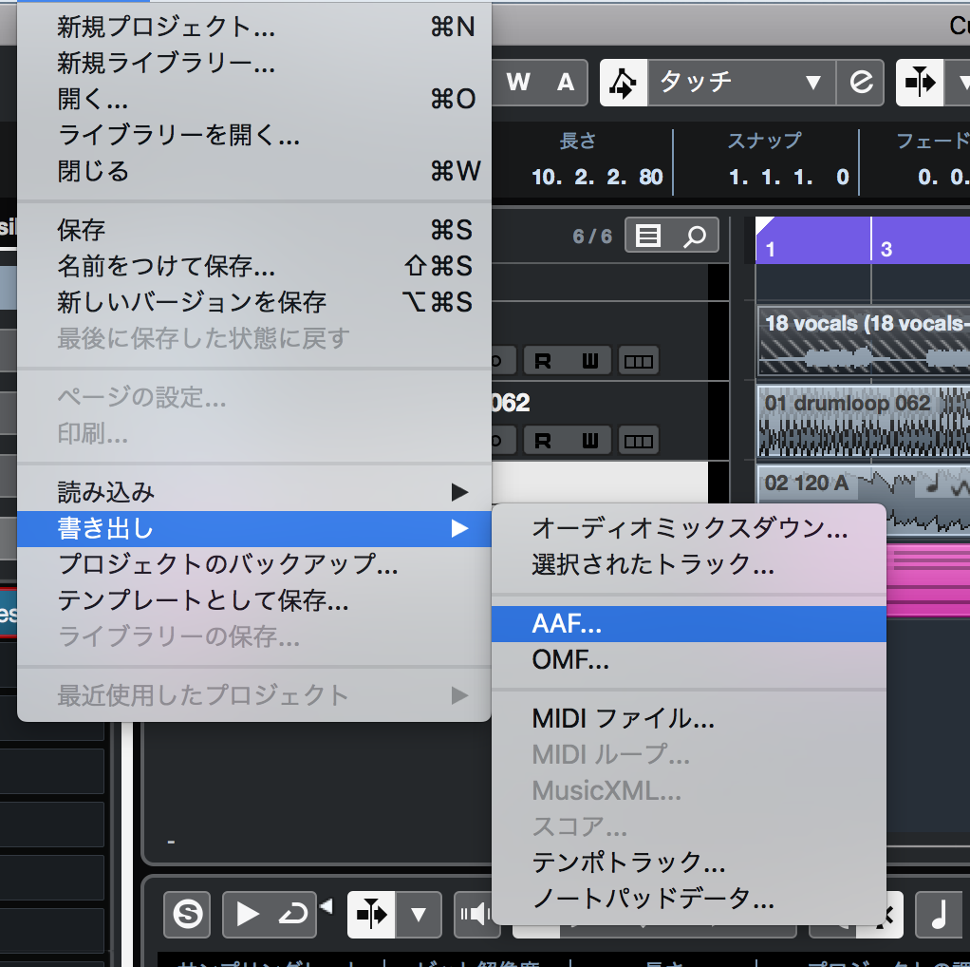Toggle global write W button in toolbar
The image size is (970, 967).
point(518,83)
